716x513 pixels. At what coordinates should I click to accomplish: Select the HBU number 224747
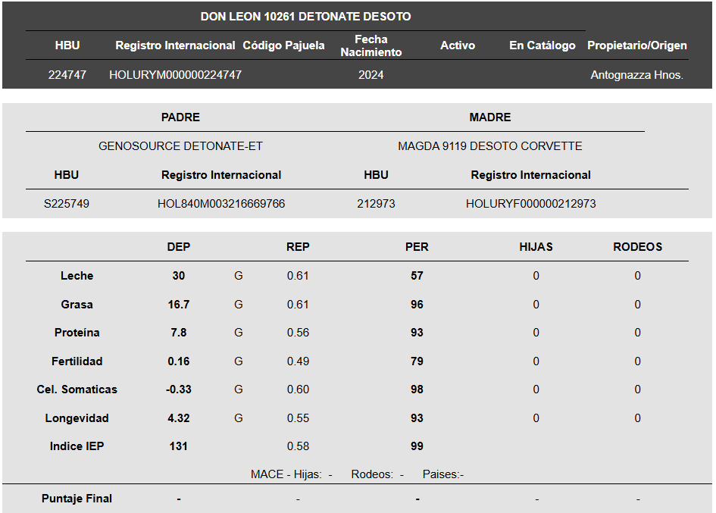pyautogui.click(x=67, y=75)
